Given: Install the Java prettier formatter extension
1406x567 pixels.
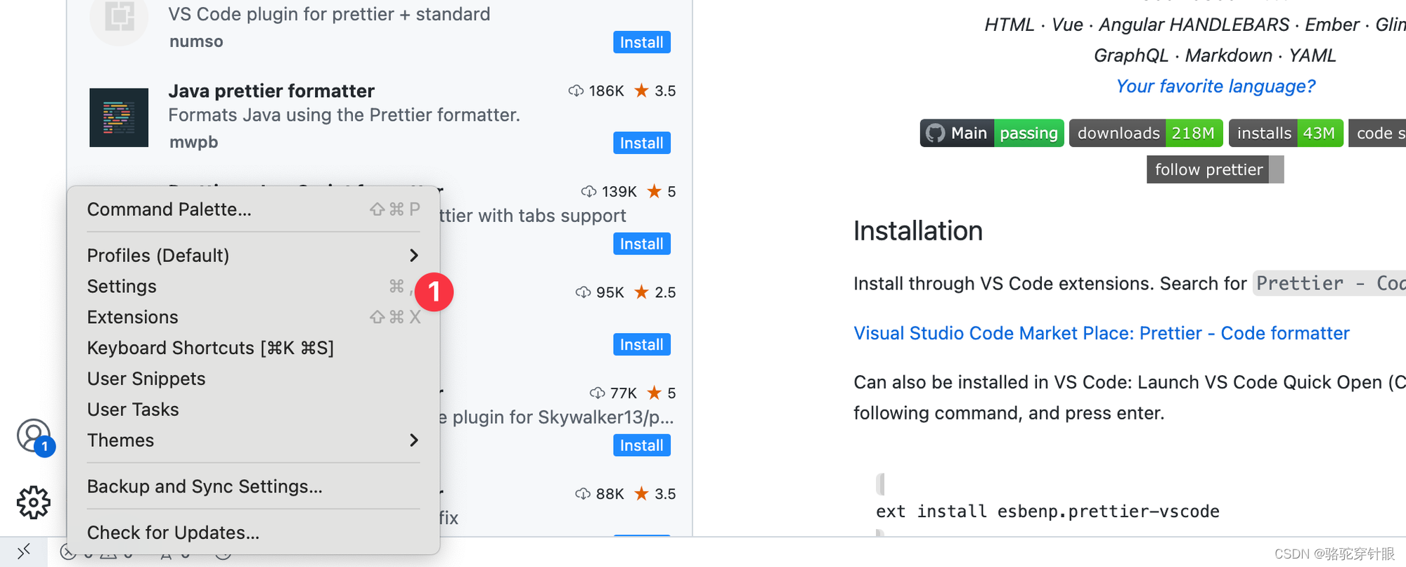Looking at the screenshot, I should [642, 143].
